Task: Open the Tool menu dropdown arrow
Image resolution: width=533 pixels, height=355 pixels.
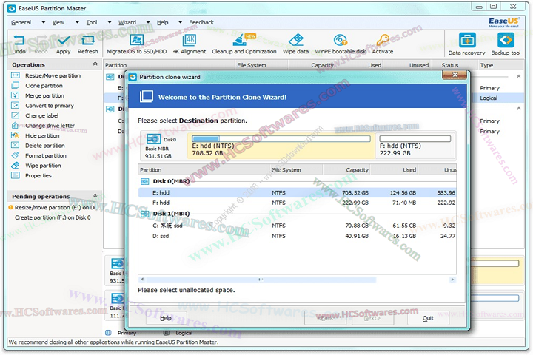Action: point(110,22)
